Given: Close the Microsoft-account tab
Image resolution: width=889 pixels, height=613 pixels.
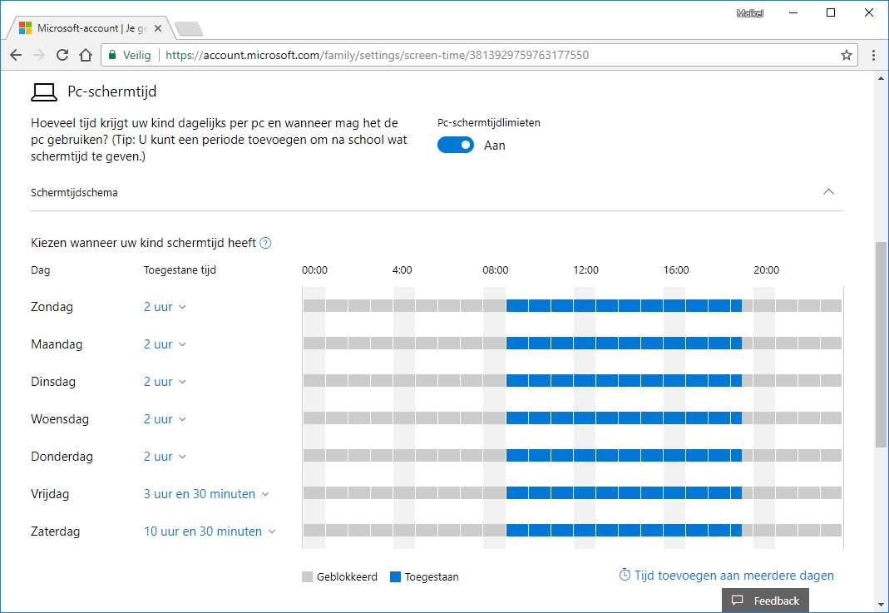Looking at the screenshot, I should 158,27.
